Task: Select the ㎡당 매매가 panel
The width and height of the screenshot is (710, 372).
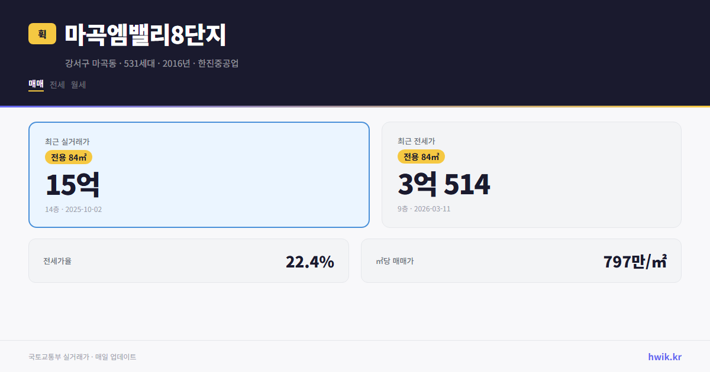Action: (521, 260)
